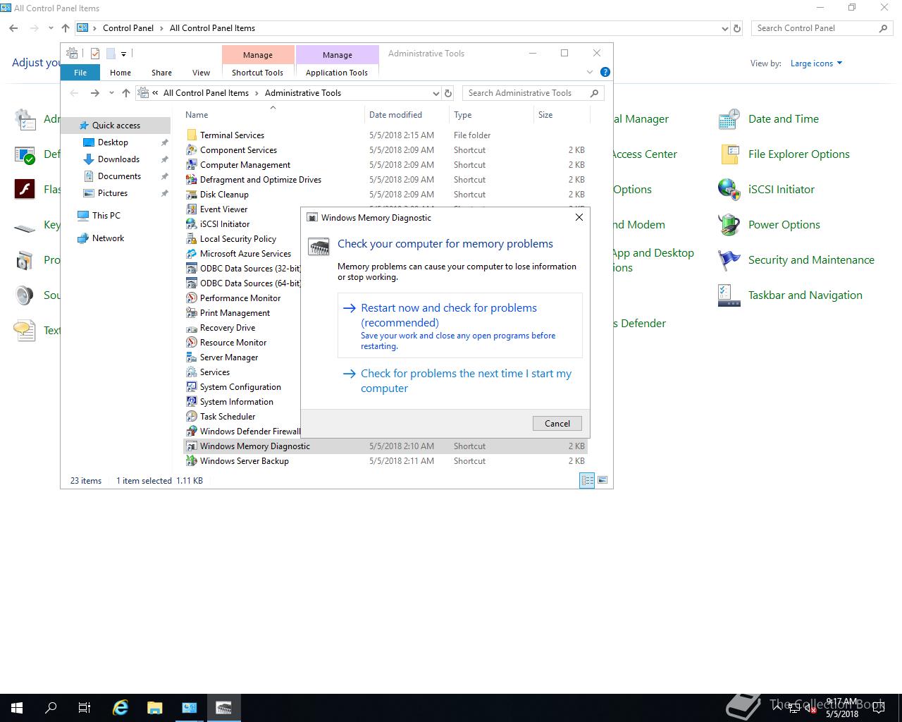Screen dimensions: 902x722
Task: Select the Task Scheduler icon
Action: pos(191,417)
